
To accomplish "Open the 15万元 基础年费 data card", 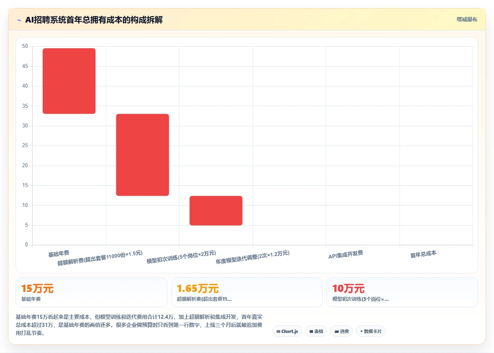I will pos(91,292).
